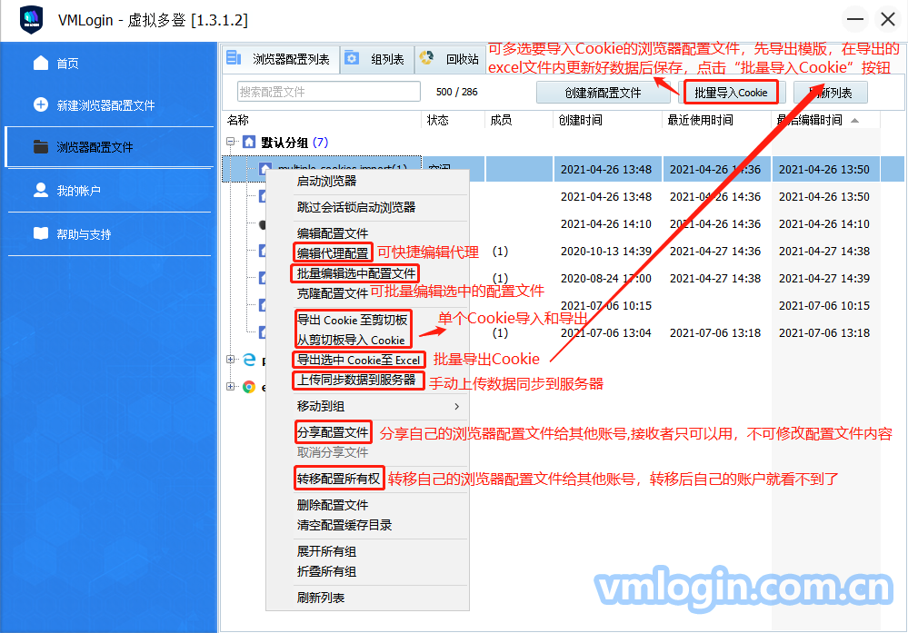Click the folder icon for 浏览器配置文件
Image resolution: width=908 pixels, height=633 pixels.
click(41, 146)
